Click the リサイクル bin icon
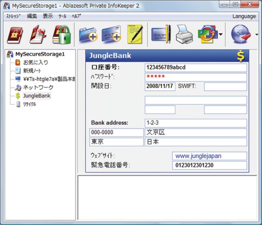 coord(18,104)
